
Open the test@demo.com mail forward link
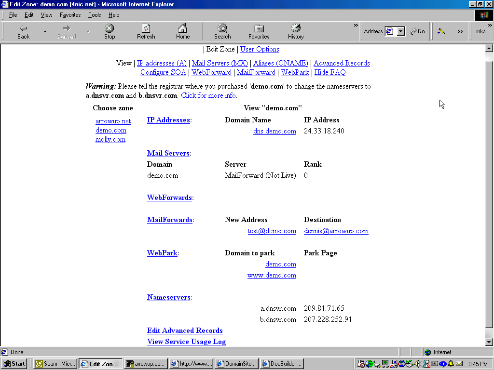(272, 231)
